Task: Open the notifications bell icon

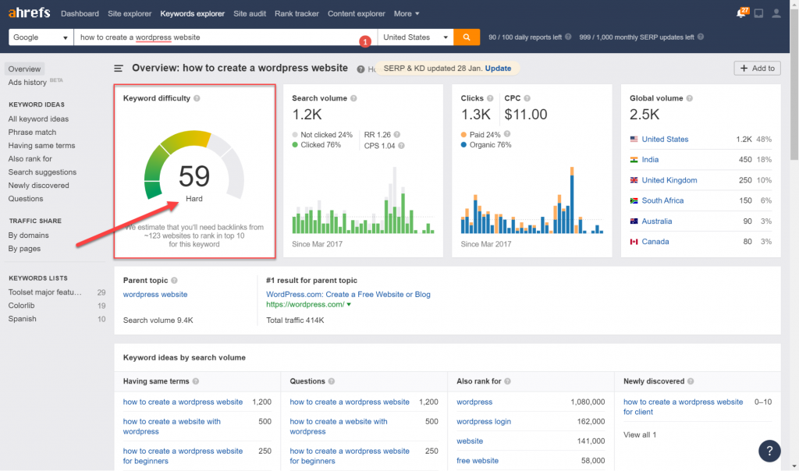Action: pyautogui.click(x=741, y=13)
